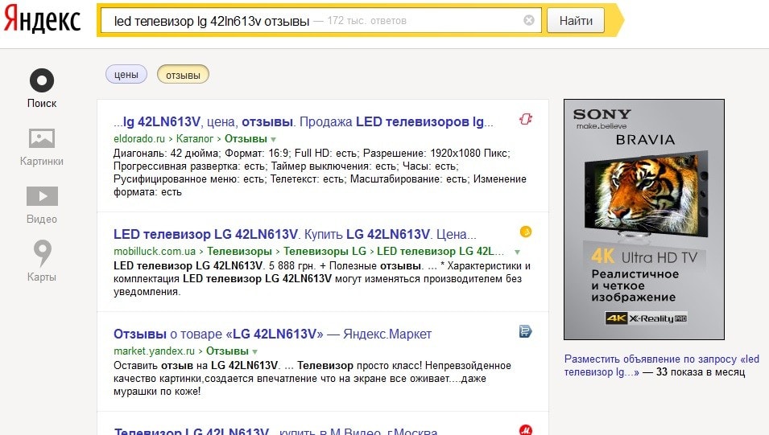The image size is (769, 435).
Task: Open the Yandex logo homepage
Action: click(x=42, y=20)
